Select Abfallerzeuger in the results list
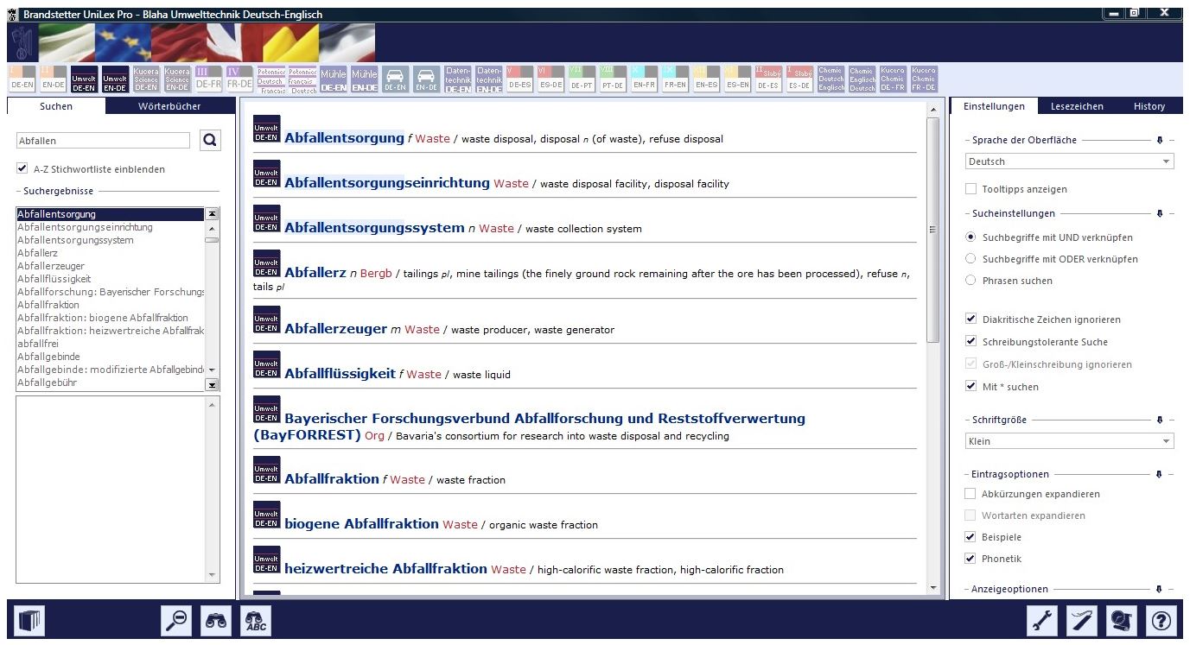 [x=50, y=266]
